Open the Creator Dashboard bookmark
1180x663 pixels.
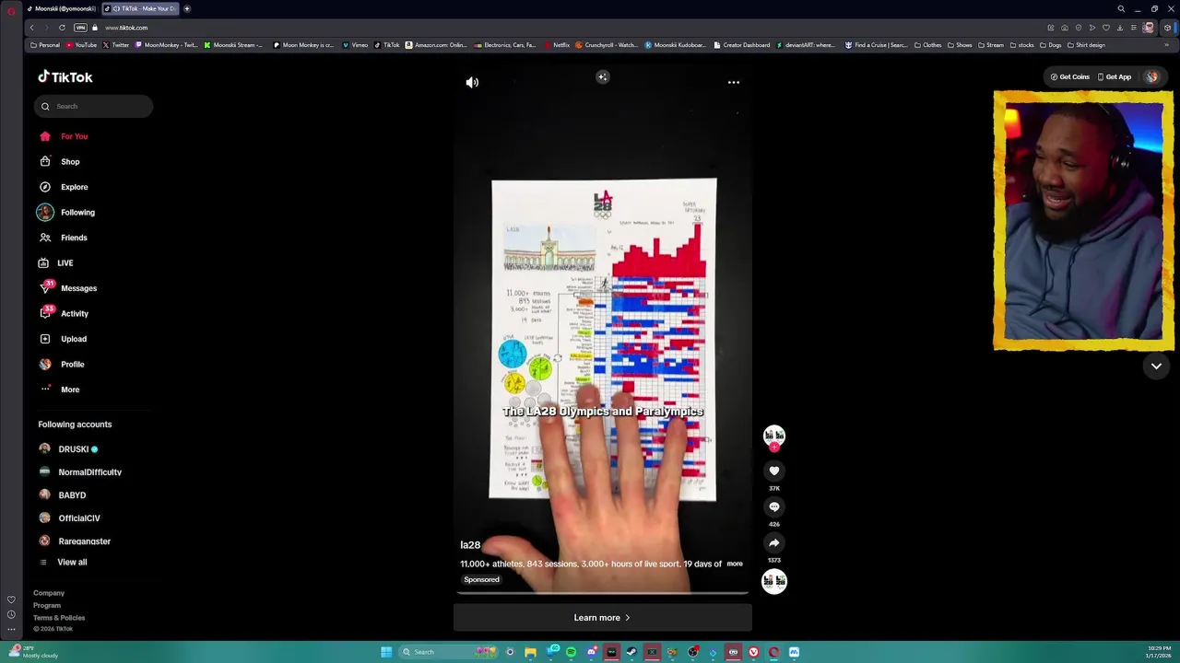(x=741, y=45)
